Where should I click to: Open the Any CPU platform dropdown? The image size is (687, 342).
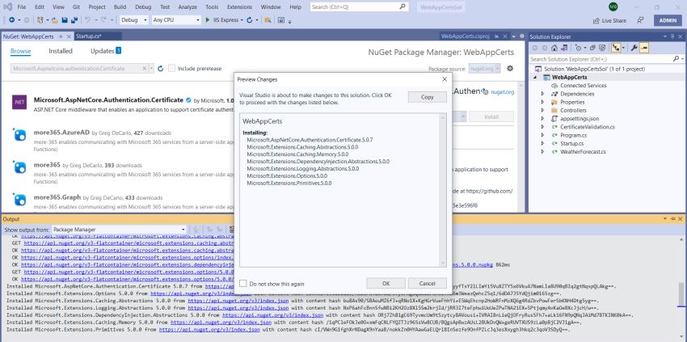[175, 19]
